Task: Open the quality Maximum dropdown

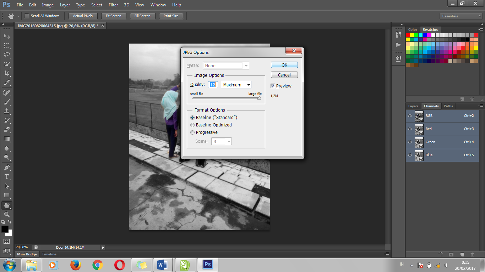Action: tap(236, 85)
